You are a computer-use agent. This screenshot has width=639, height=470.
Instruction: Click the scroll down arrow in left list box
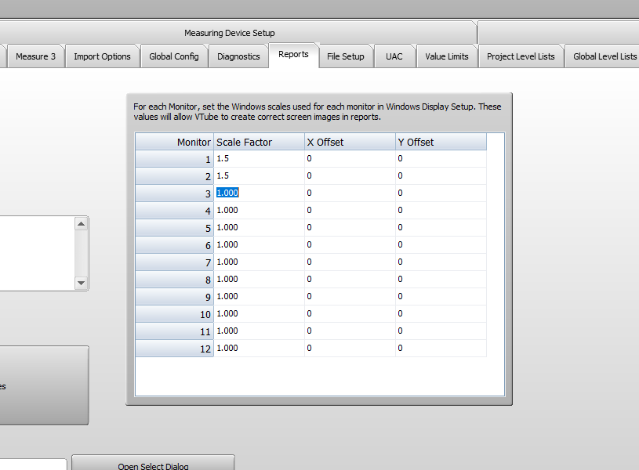tap(82, 283)
